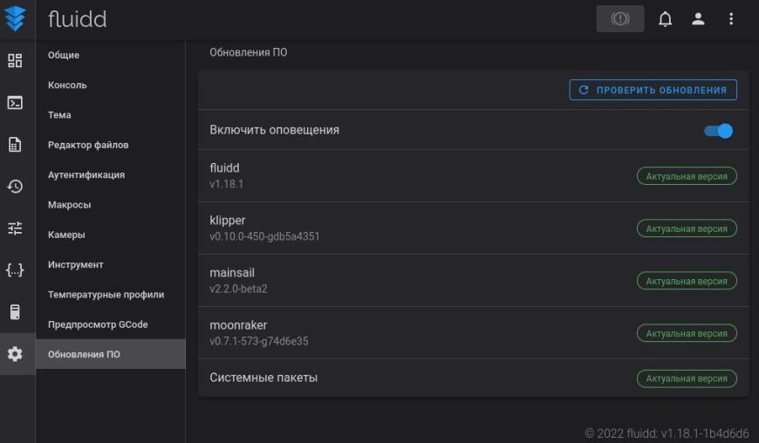This screenshot has width=759, height=443.
Task: Select Редактор файлов settings section
Action: 111,145
